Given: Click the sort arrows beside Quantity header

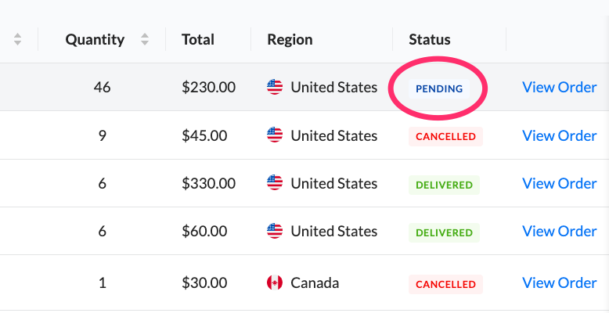Looking at the screenshot, I should pyautogui.click(x=144, y=39).
